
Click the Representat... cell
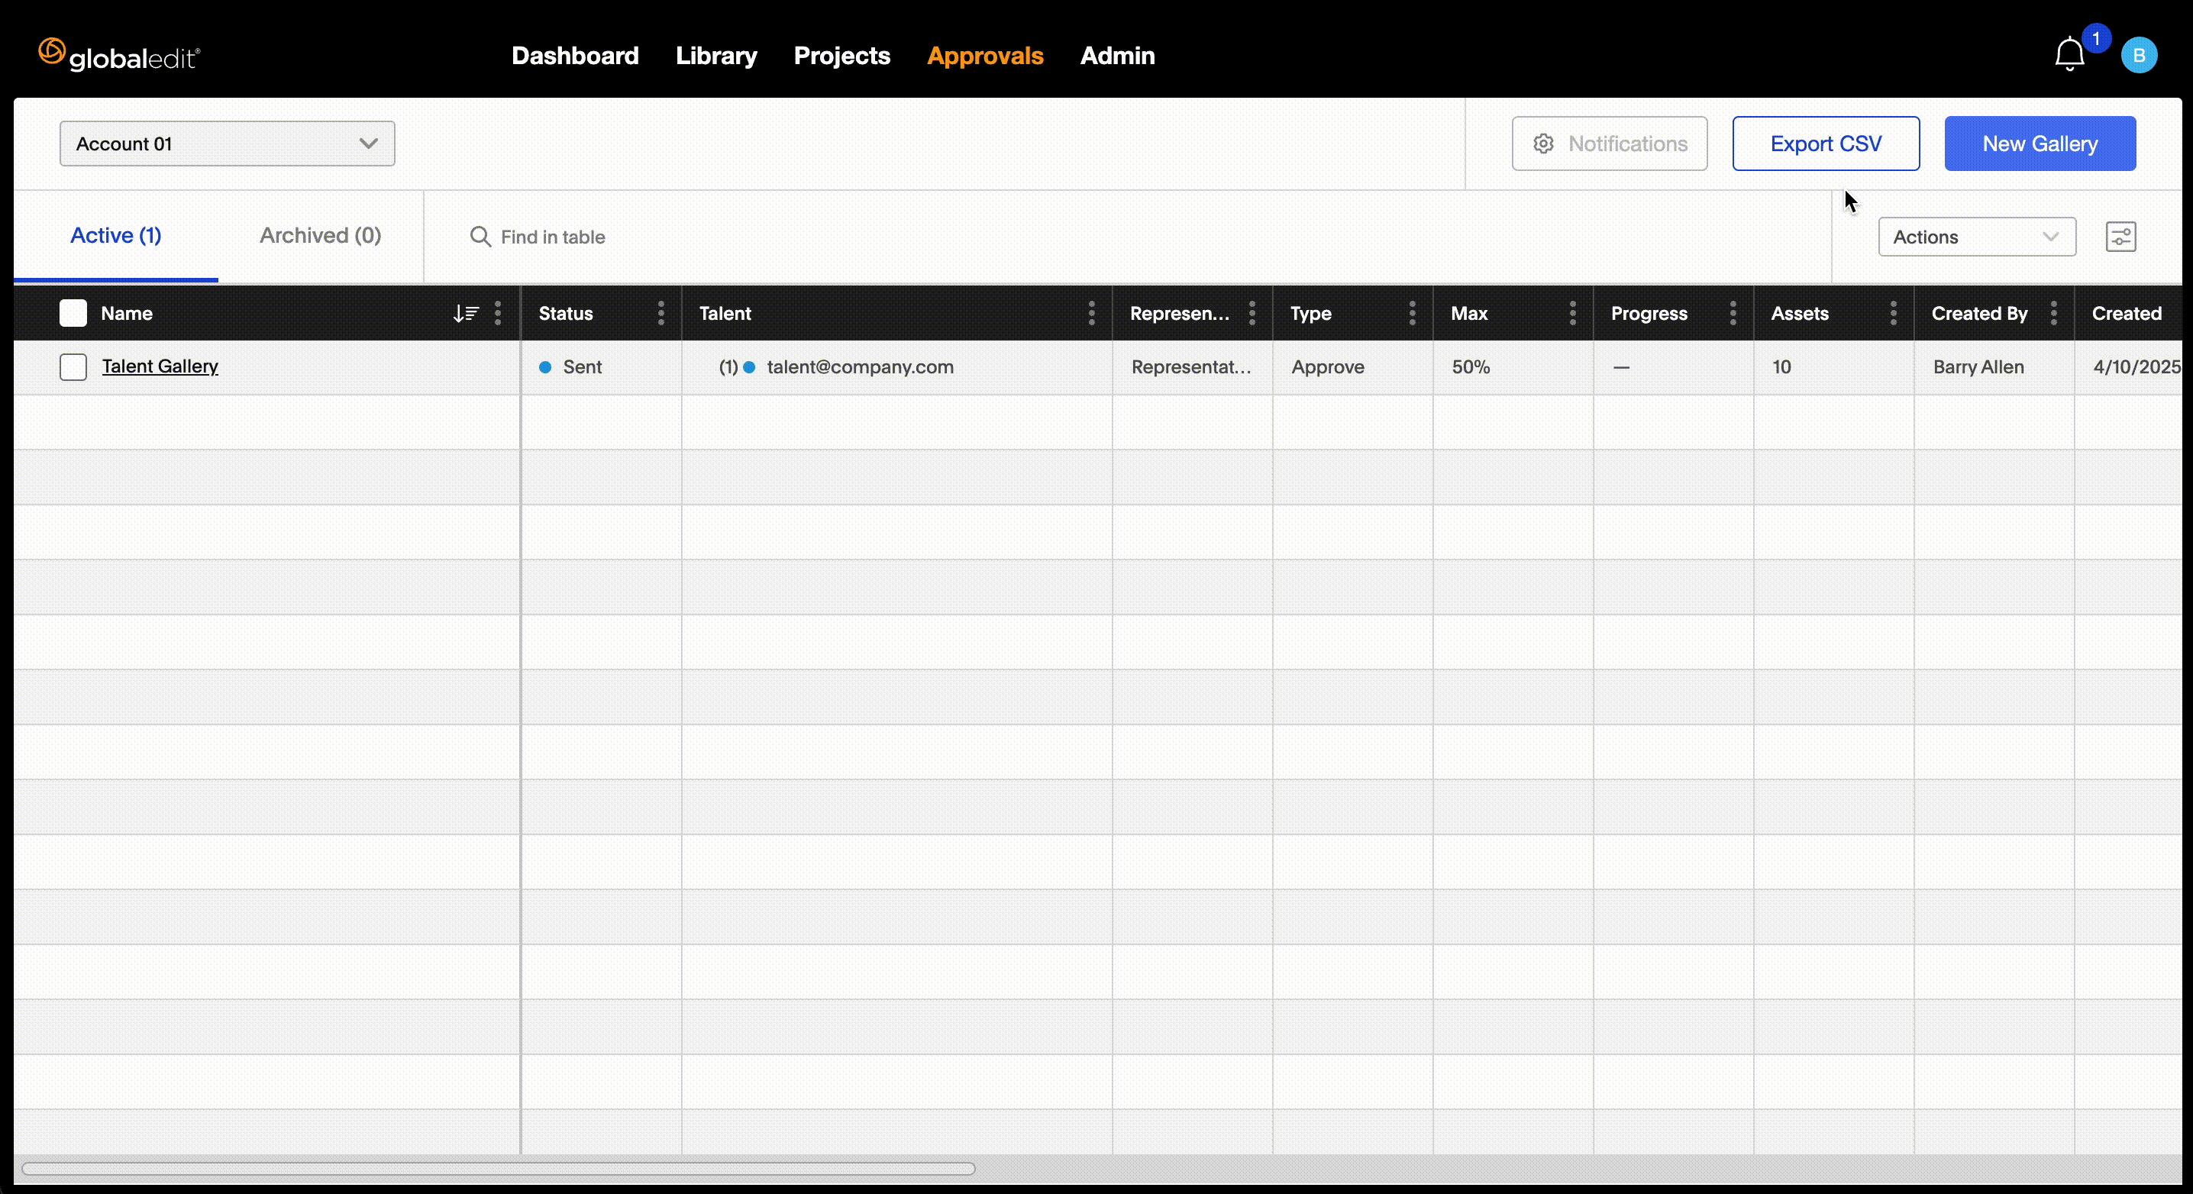tap(1191, 366)
